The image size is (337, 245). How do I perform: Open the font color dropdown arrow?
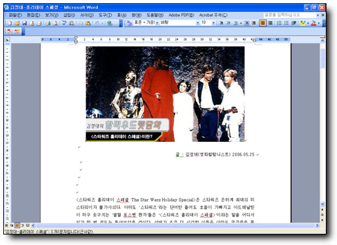pyautogui.click(x=319, y=23)
